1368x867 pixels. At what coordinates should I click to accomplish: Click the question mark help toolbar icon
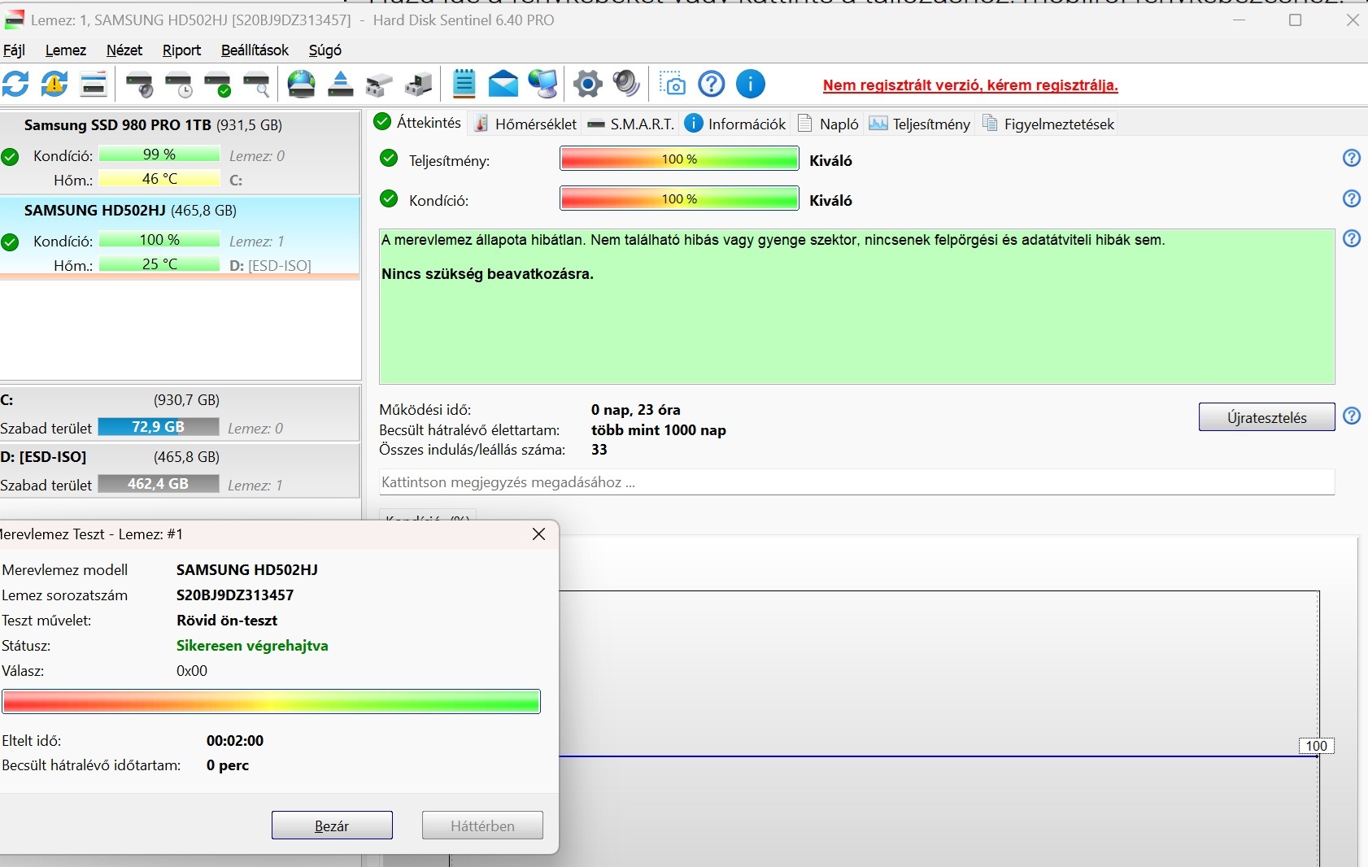(712, 84)
